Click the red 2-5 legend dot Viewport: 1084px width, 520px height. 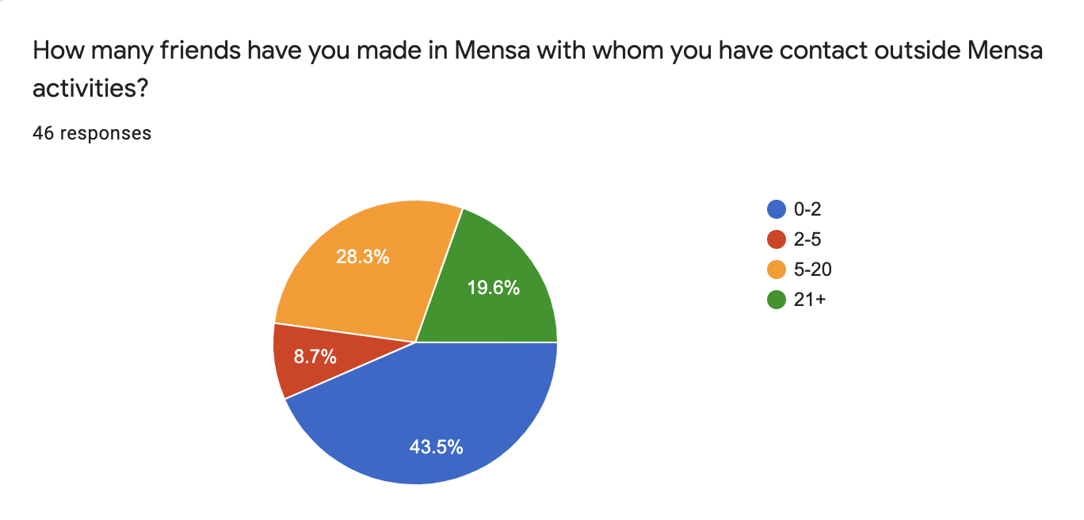point(777,239)
